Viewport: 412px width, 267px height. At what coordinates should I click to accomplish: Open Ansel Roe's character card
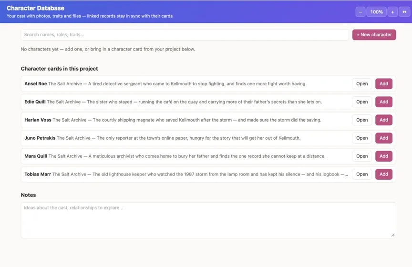(x=362, y=84)
